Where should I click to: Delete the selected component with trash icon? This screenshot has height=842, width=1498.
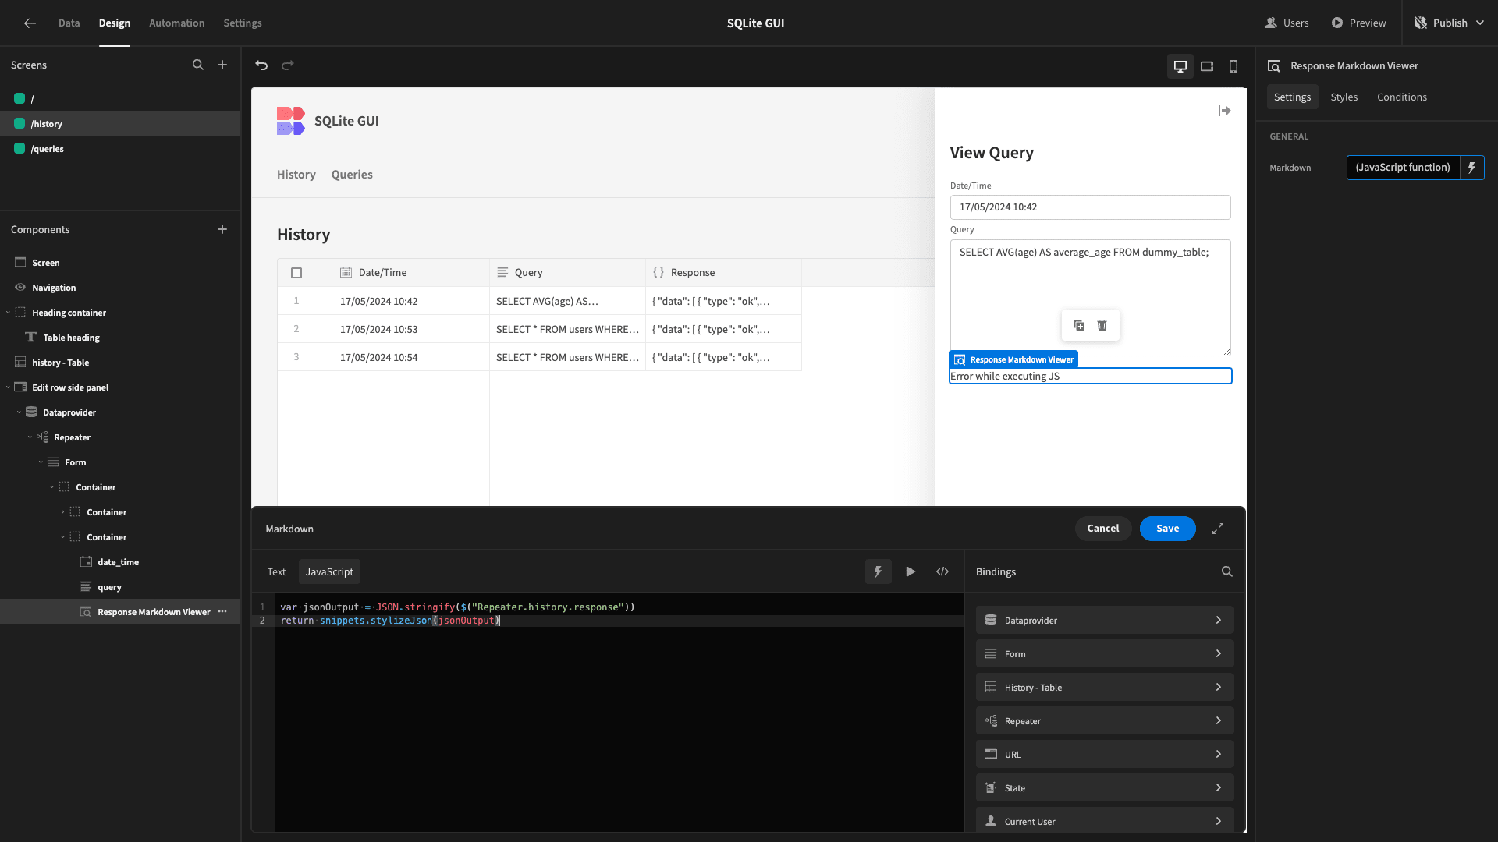(1102, 325)
